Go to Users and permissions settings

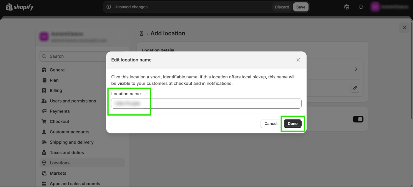click(73, 101)
